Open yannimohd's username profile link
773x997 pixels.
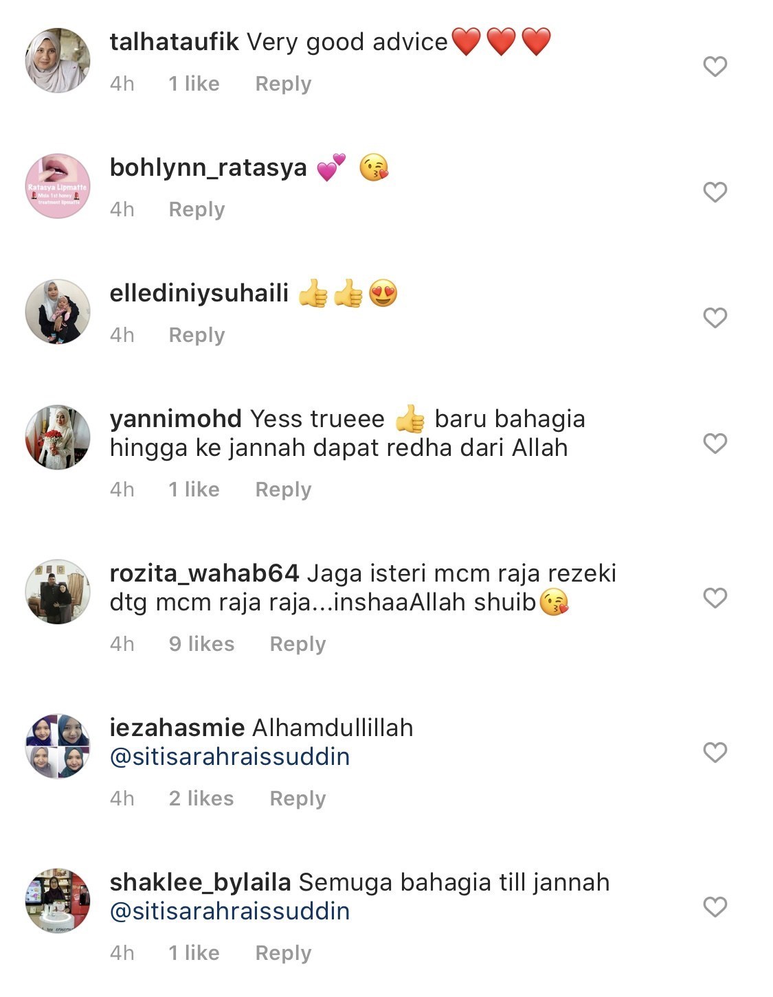(175, 419)
